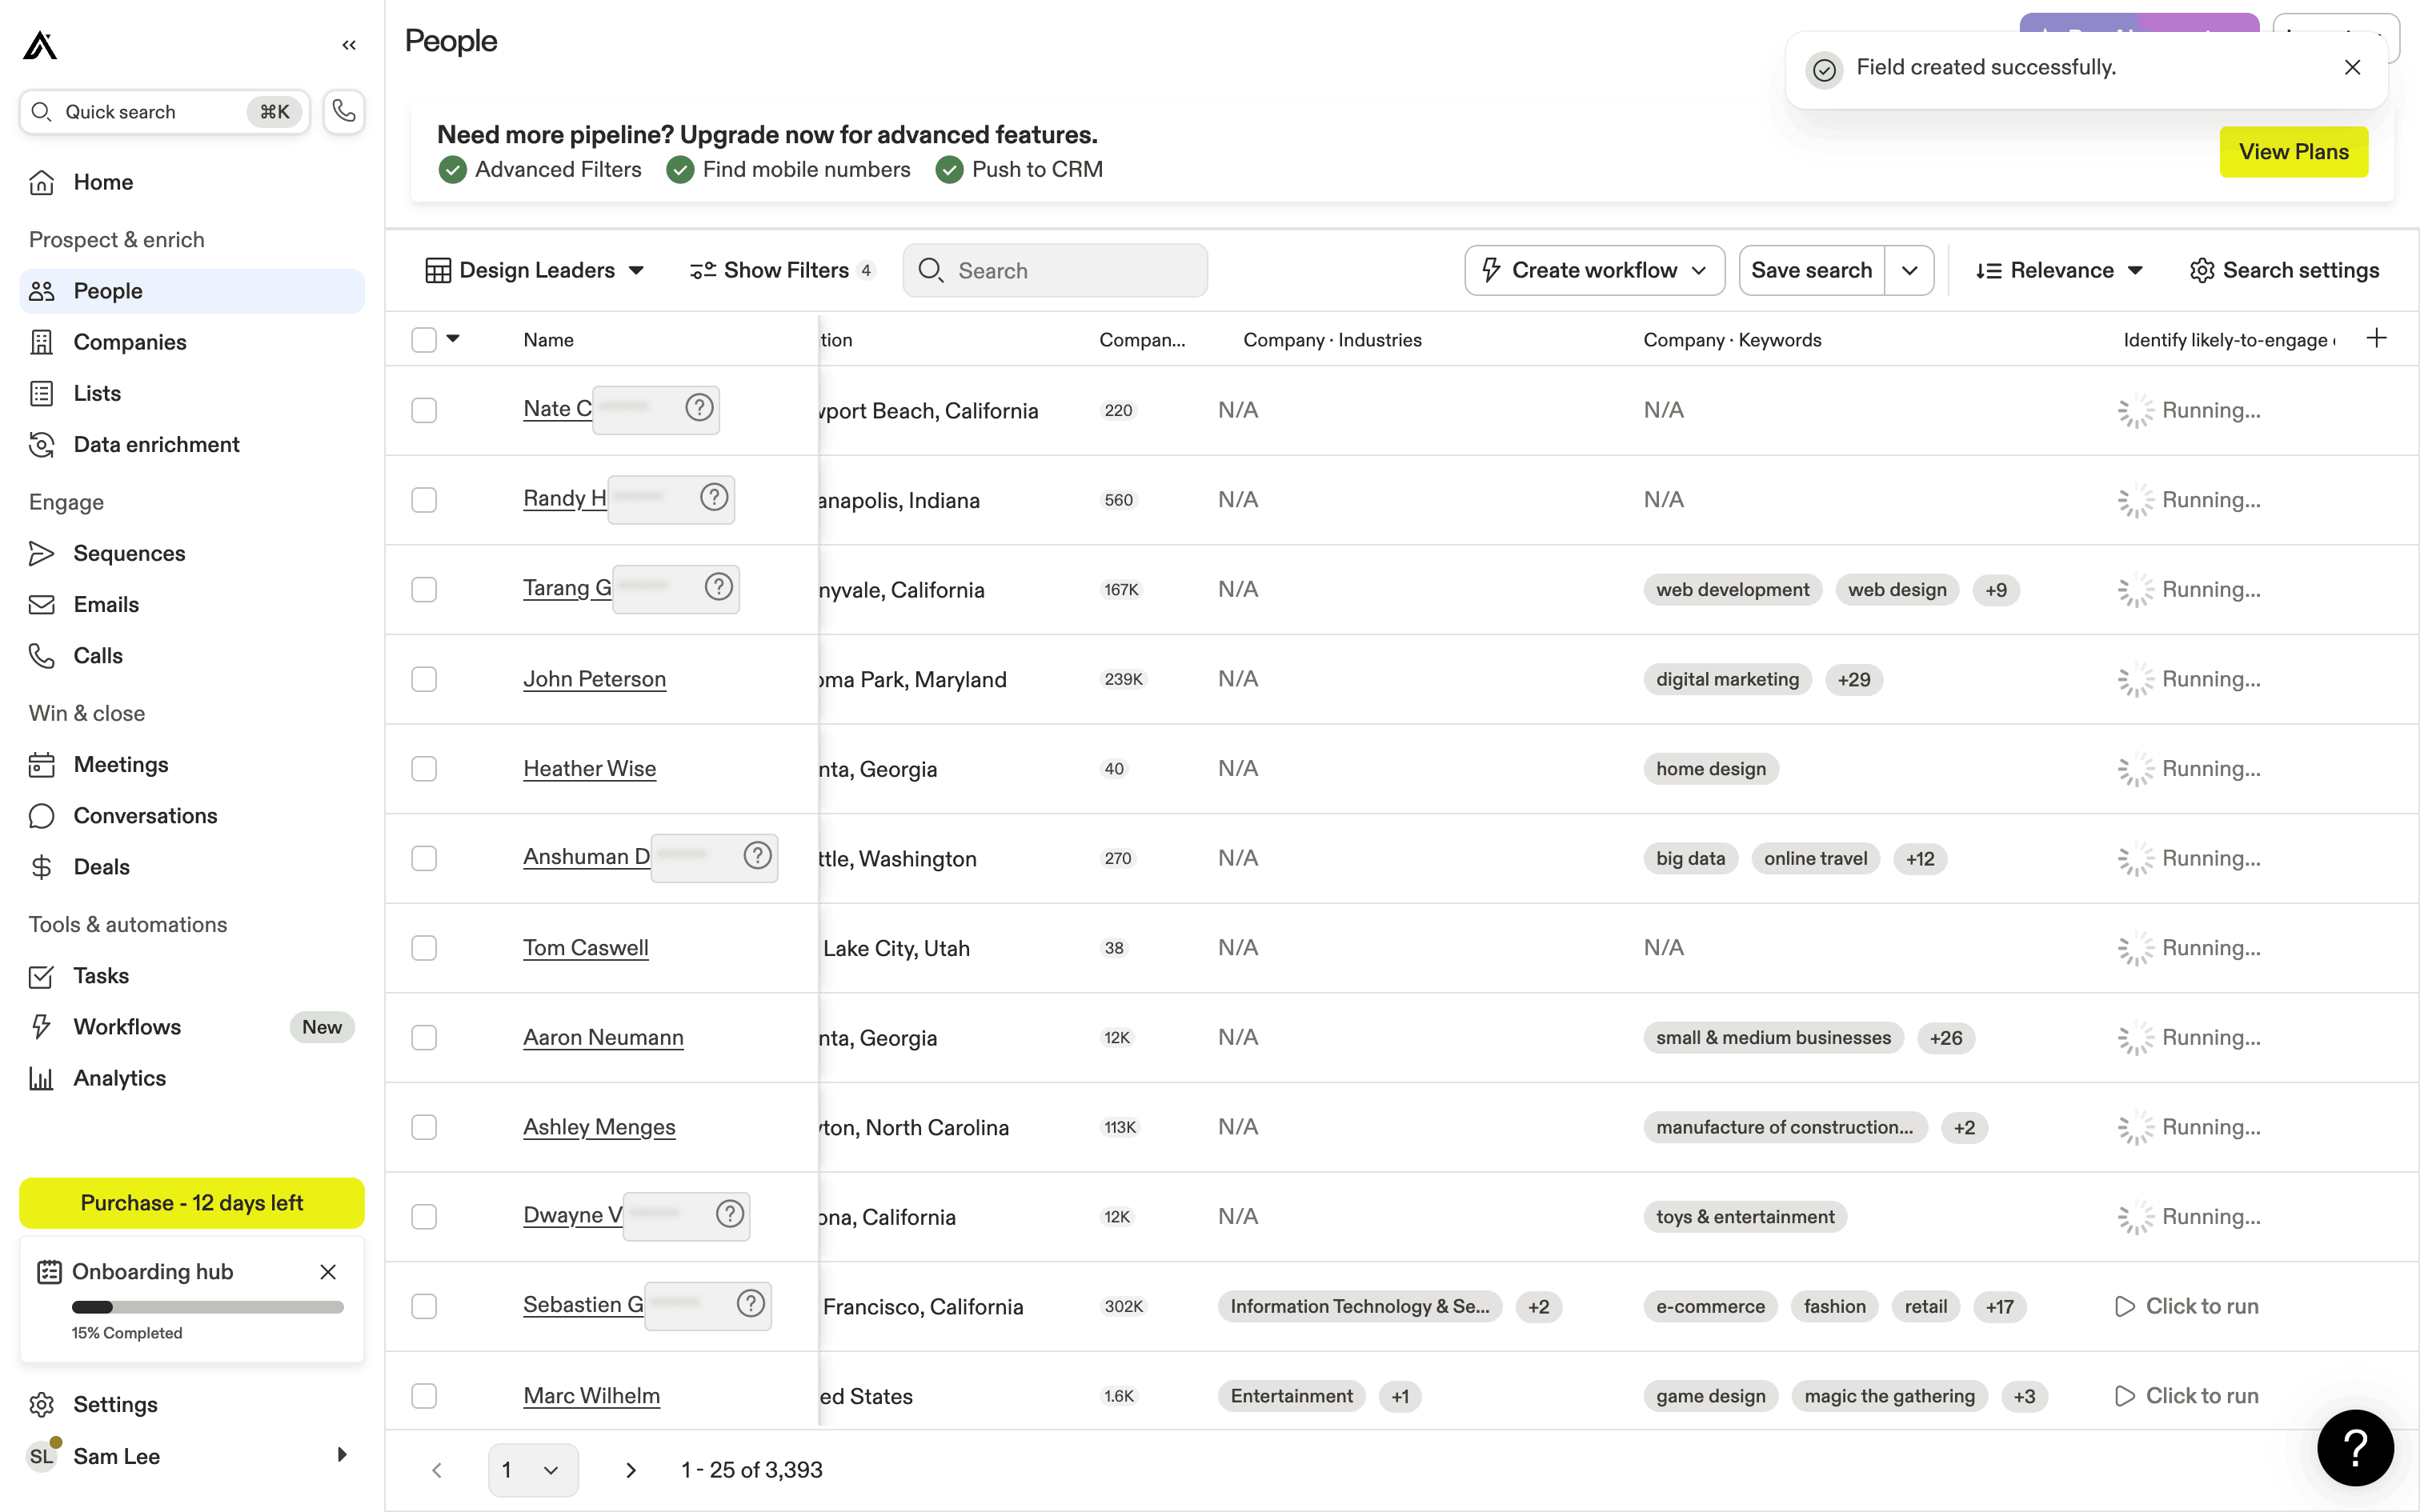2420x1512 pixels.
Task: Go to Sequences in the sidebar
Action: [129, 553]
